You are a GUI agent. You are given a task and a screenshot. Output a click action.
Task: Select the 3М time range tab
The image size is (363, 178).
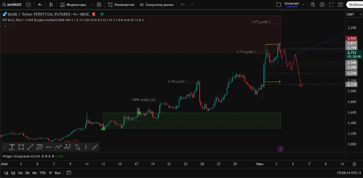click(27, 173)
